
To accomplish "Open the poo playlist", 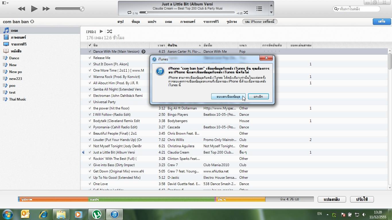I will click(40, 85).
